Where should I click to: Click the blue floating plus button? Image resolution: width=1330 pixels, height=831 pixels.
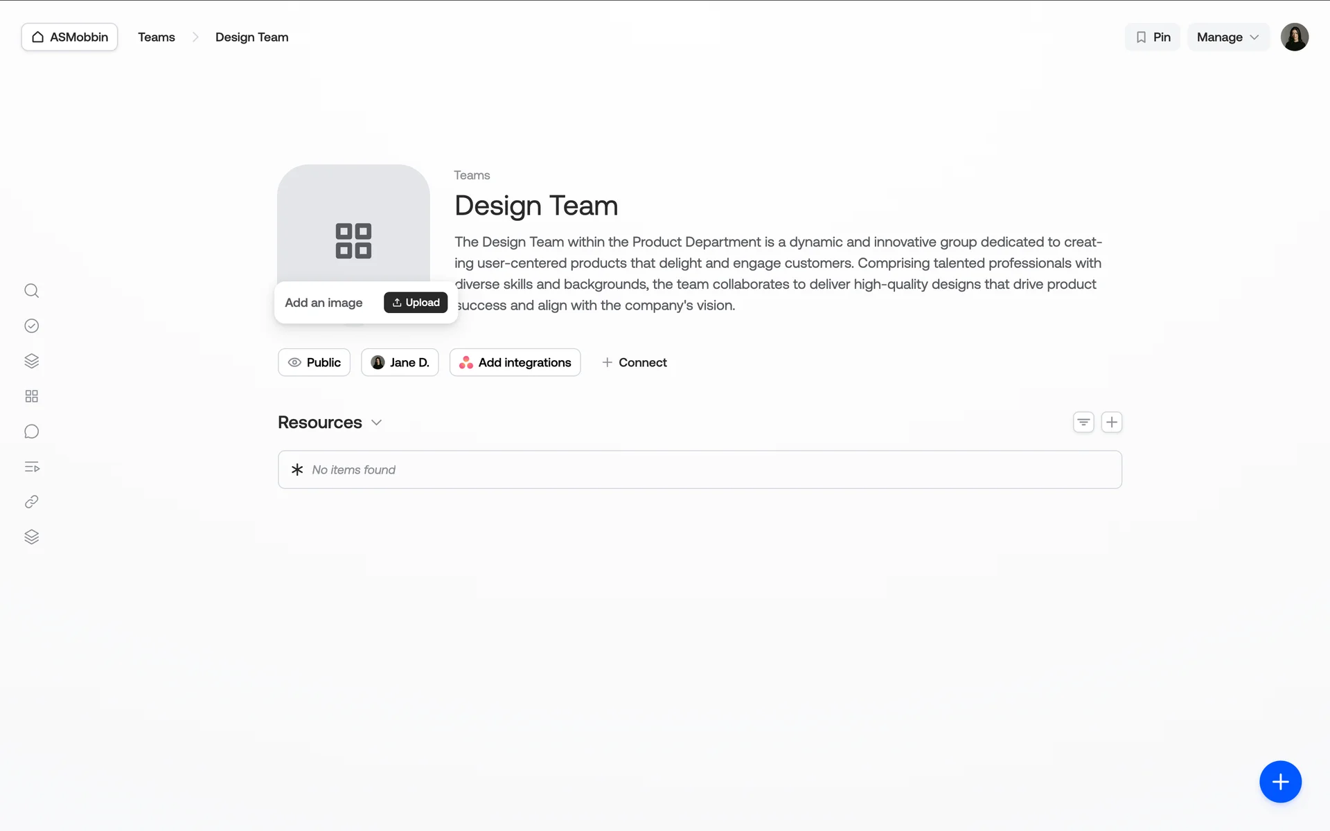tap(1280, 782)
